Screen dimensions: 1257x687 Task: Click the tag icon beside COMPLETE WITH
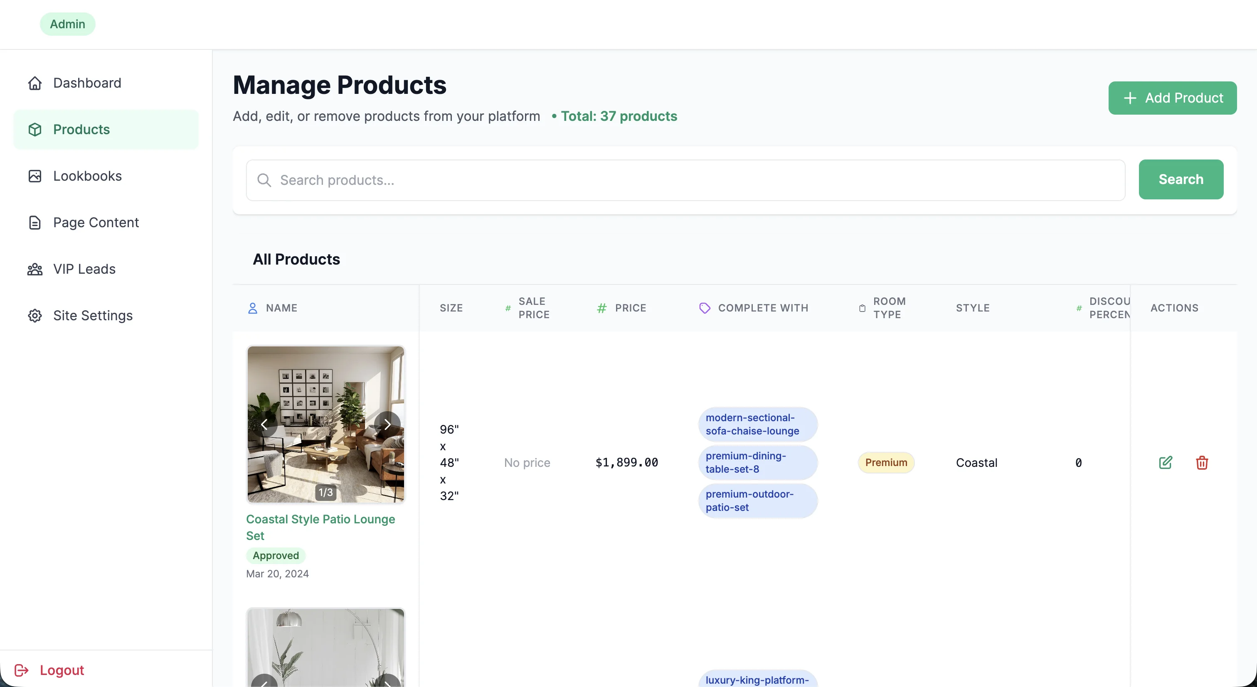705,308
